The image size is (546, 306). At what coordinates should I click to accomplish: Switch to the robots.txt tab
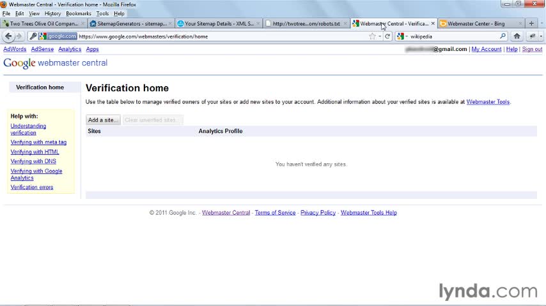[x=305, y=24]
